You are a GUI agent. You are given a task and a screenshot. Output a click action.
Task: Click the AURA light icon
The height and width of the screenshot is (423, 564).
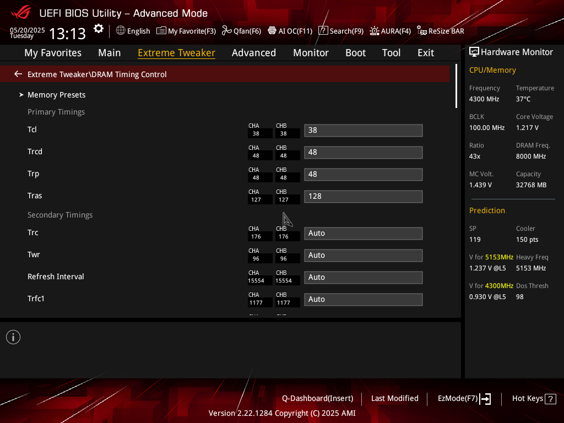click(x=375, y=31)
